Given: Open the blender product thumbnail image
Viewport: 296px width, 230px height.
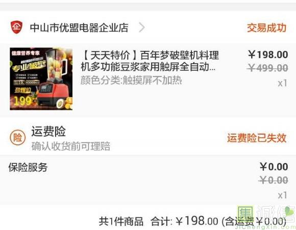Looking at the screenshot, I should tap(41, 79).
